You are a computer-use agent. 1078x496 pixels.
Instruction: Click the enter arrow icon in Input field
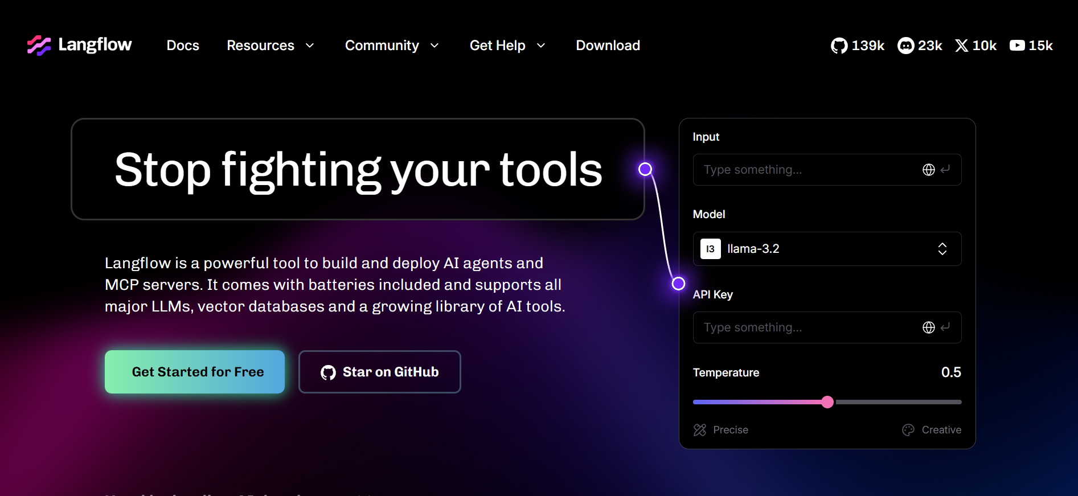click(x=945, y=169)
